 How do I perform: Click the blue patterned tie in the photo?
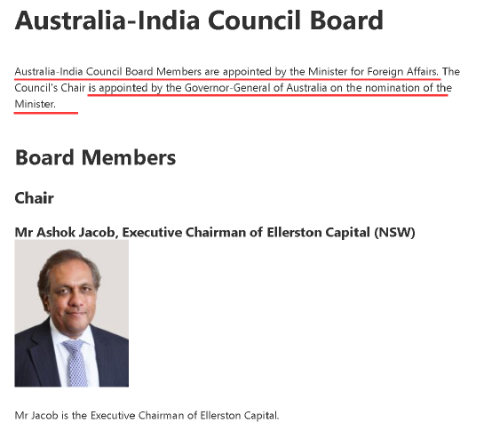pos(75,363)
